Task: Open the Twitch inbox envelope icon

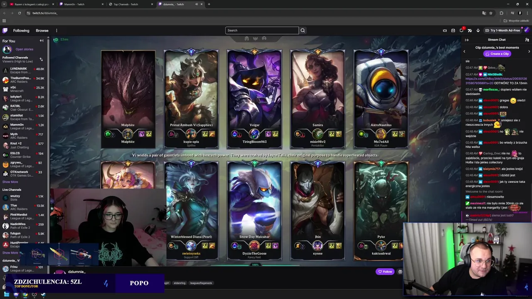Action: [453, 30]
